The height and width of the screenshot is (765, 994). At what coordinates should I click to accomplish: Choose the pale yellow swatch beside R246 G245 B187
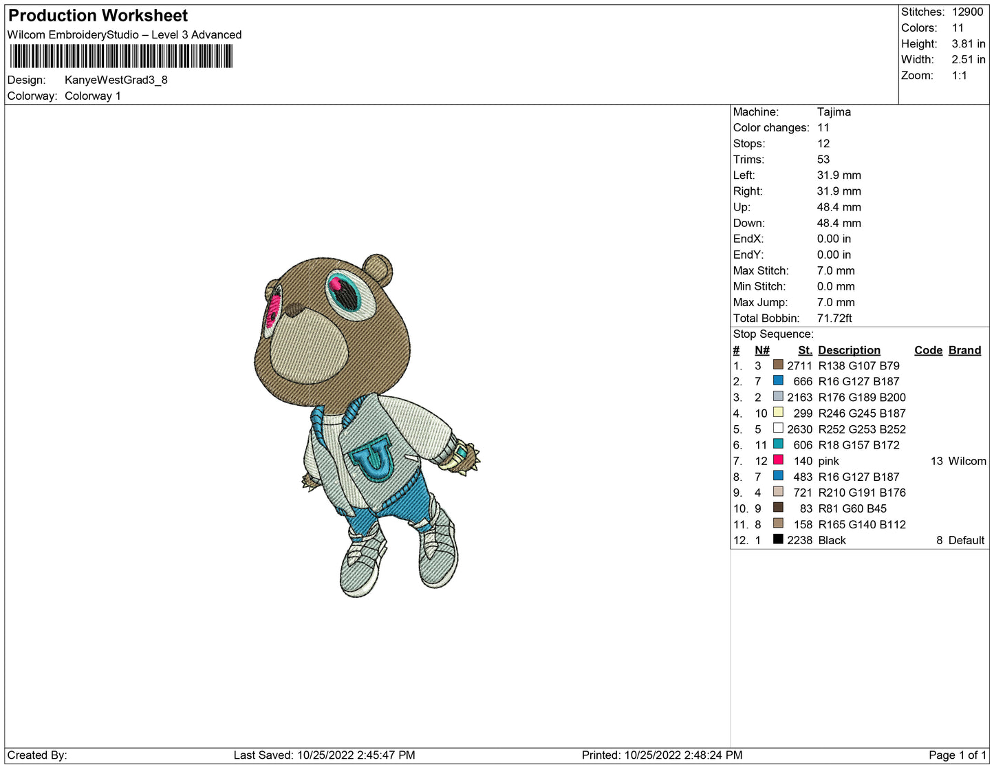(778, 412)
